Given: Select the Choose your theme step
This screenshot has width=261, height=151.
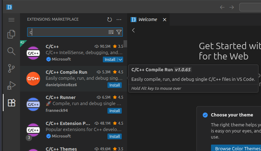Looking at the screenshot, I should tap(232, 115).
